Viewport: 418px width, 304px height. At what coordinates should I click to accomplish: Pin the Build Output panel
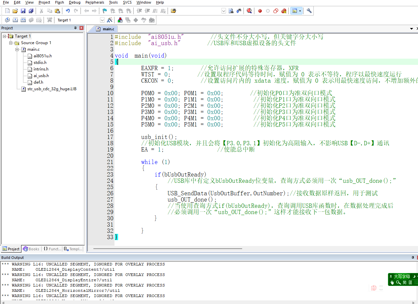412,257
